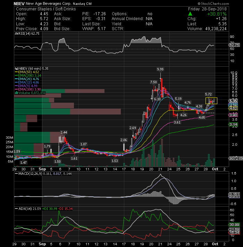243x247 pixels.
Task: Click the 2.06 price label
Action: [124, 140]
